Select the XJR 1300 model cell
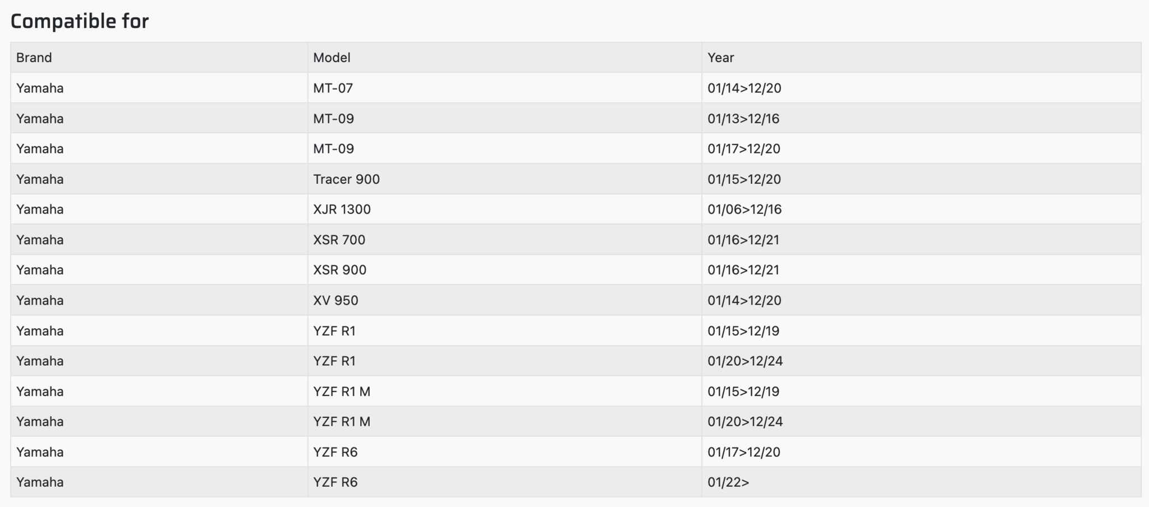 click(x=342, y=210)
